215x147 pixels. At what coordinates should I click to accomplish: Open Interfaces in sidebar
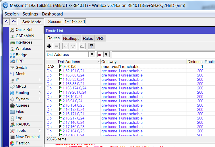[x=26, y=42]
